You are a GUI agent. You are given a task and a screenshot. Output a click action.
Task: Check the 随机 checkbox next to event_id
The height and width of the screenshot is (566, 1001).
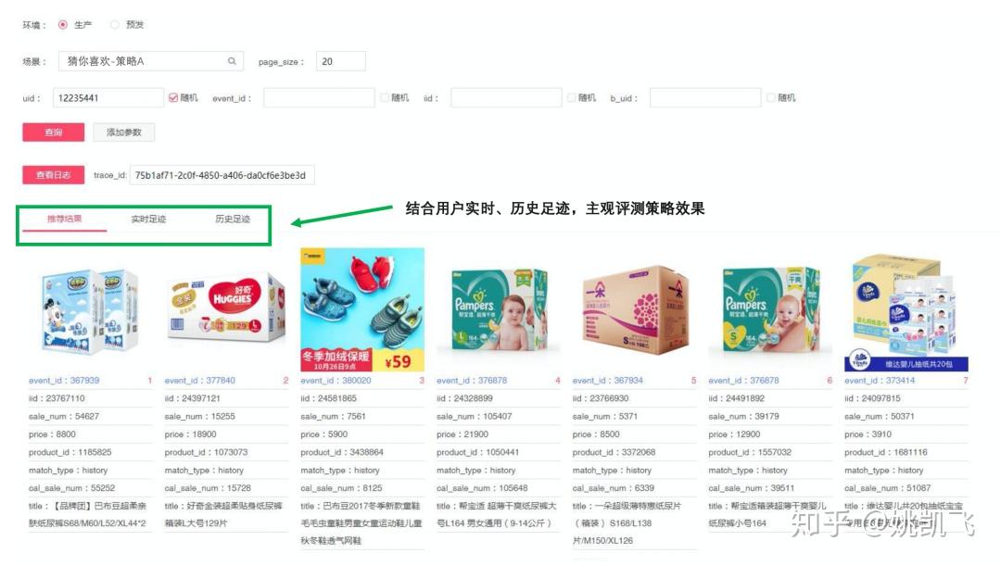click(385, 97)
